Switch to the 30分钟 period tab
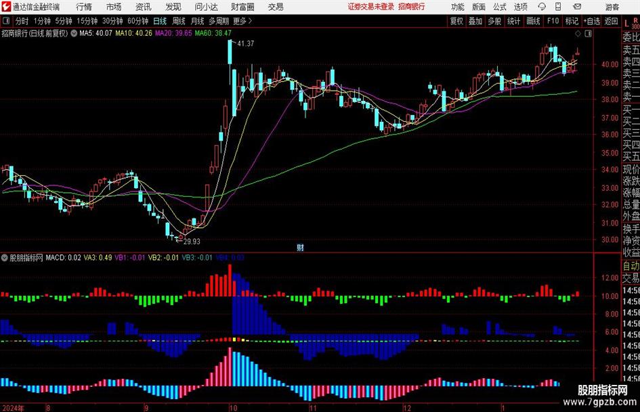 point(112,21)
